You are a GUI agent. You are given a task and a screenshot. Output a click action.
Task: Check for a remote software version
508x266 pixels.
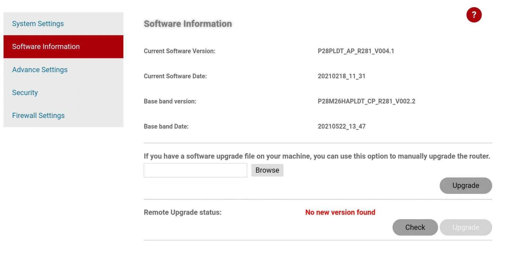[415, 227]
